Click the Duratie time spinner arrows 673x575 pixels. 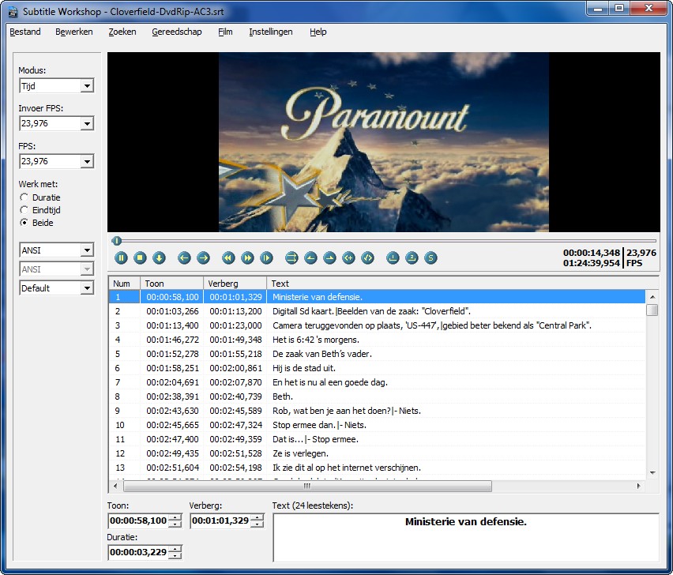[175, 552]
